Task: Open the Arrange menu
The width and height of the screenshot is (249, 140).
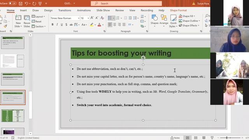Action: [164, 21]
